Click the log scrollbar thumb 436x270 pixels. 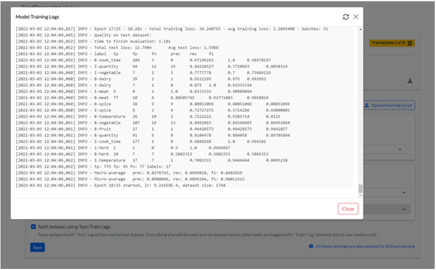[360, 188]
